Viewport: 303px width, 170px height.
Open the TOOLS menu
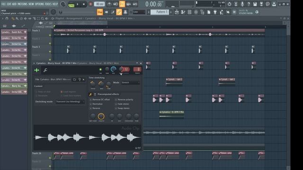tap(48, 4)
